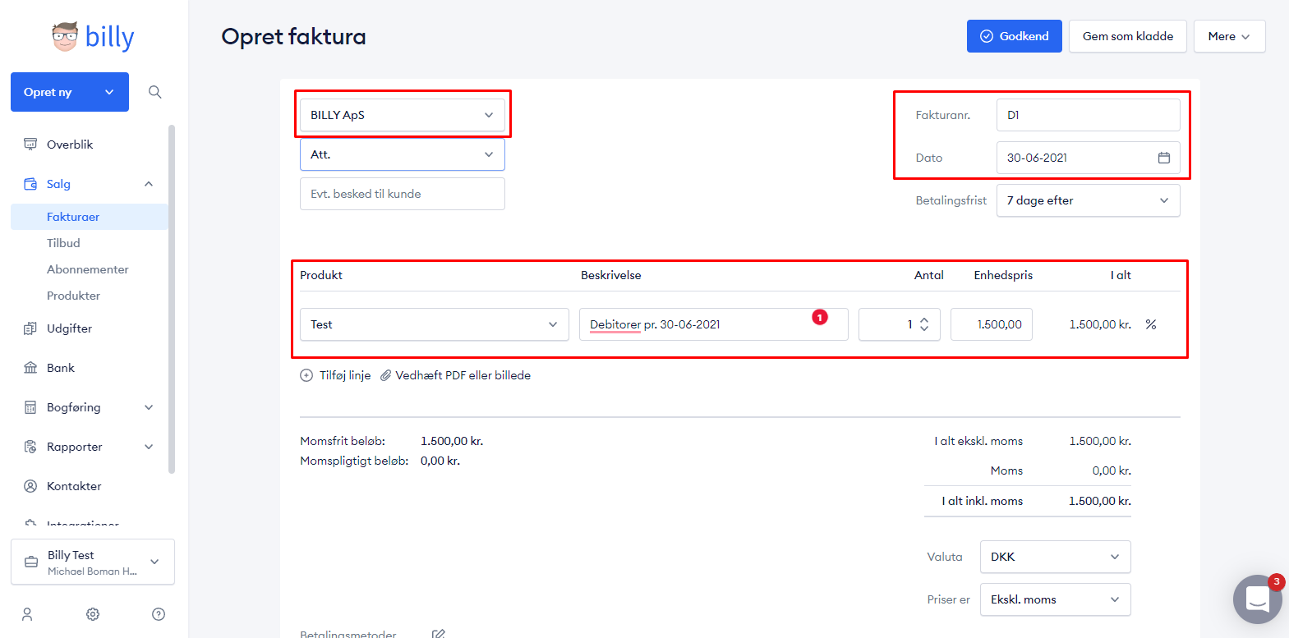Open the Priser er Ekskl. moms dropdown
Image resolution: width=1289 pixels, height=638 pixels.
coord(1056,599)
